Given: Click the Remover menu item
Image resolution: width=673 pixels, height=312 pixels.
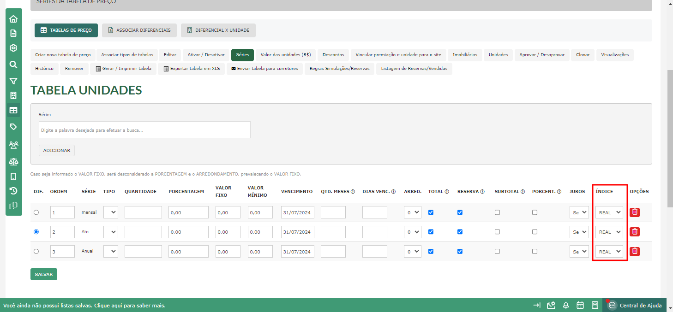Looking at the screenshot, I should tap(74, 69).
